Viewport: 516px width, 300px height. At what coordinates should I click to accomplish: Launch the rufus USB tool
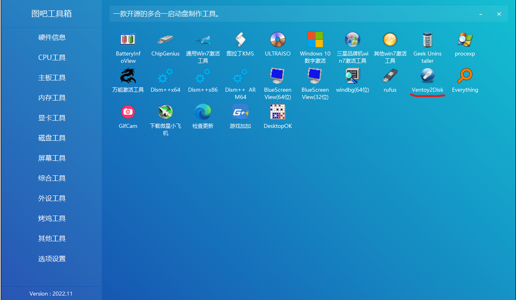390,76
